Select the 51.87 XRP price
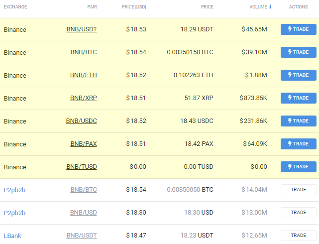 point(199,98)
